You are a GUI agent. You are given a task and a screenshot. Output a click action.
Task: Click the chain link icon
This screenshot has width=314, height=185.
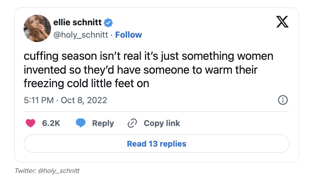point(132,123)
